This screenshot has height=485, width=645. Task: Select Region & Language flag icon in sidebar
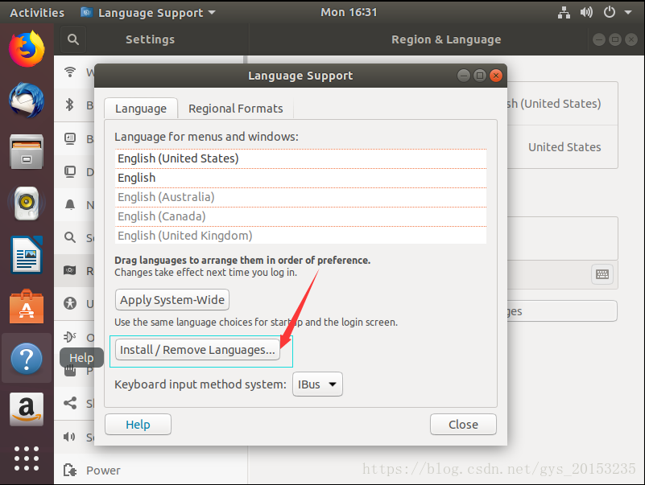(70, 270)
